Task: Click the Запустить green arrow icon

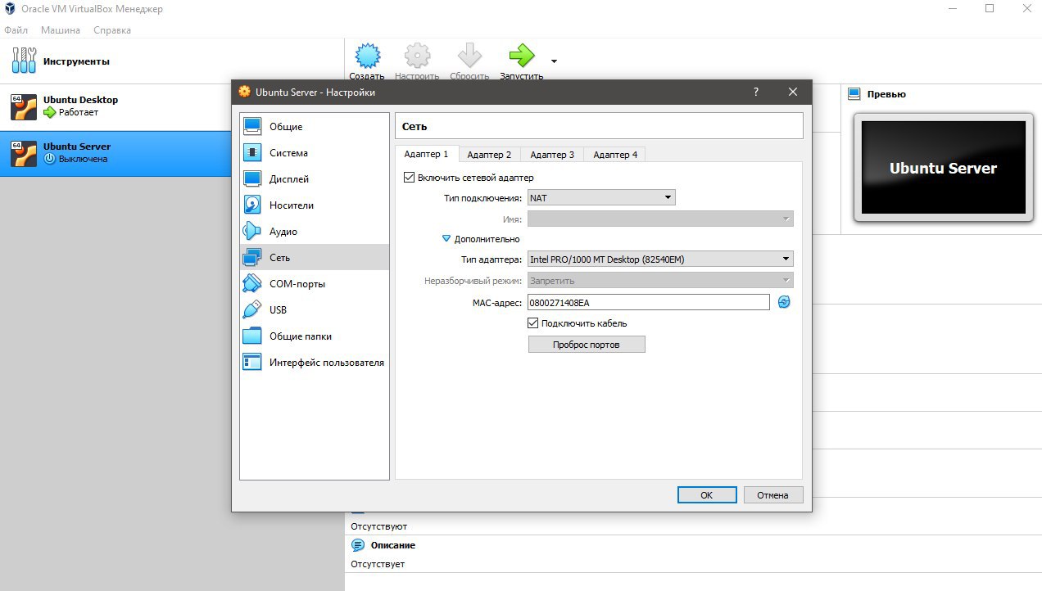Action: click(x=521, y=56)
